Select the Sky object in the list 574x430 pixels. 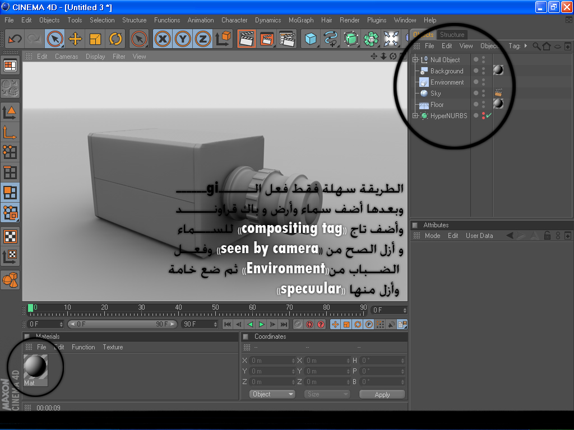pos(436,94)
